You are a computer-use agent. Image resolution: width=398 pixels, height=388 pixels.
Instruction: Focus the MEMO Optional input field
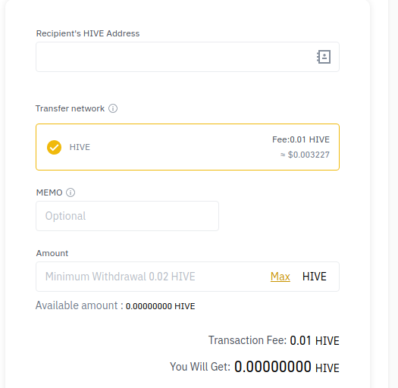(x=127, y=216)
